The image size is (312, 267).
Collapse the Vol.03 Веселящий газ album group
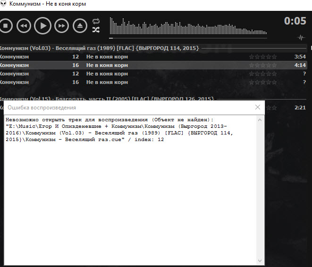pos(99,48)
